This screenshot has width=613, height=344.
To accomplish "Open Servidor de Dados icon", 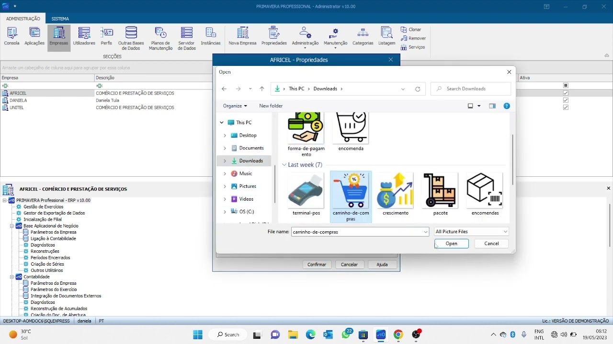I will click(x=187, y=38).
